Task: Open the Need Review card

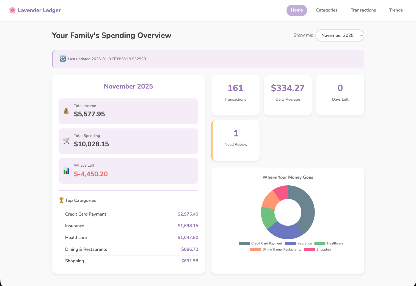Action: tap(236, 140)
